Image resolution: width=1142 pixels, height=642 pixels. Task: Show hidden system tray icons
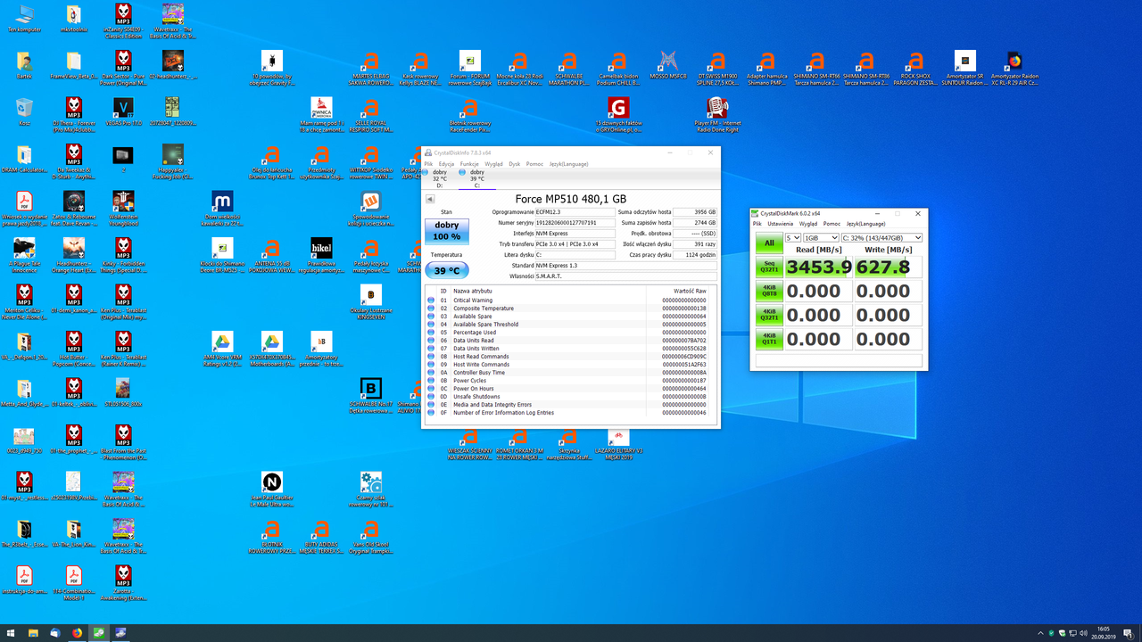click(1041, 633)
